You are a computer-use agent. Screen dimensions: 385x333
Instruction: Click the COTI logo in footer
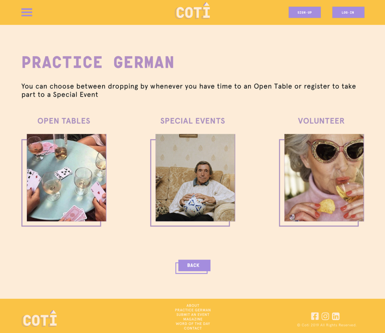coord(39,319)
